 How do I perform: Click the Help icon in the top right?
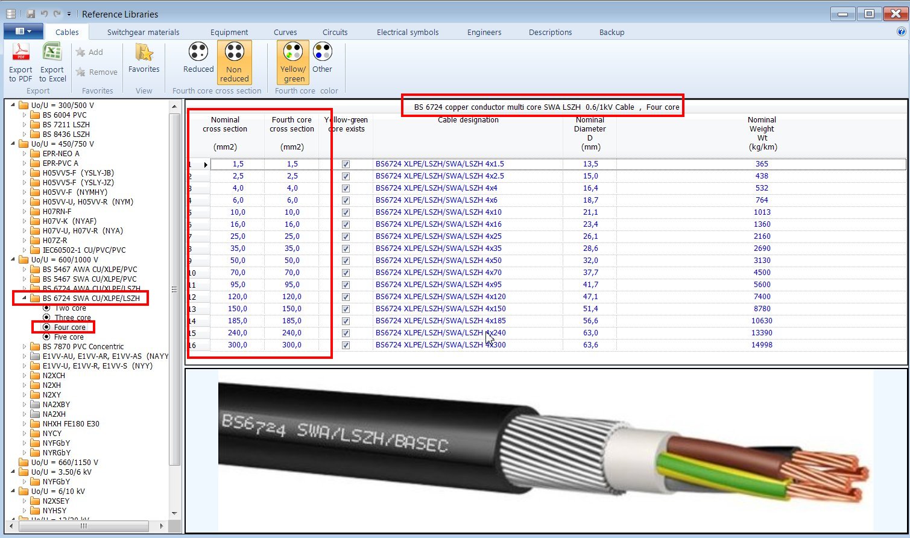pyautogui.click(x=901, y=31)
